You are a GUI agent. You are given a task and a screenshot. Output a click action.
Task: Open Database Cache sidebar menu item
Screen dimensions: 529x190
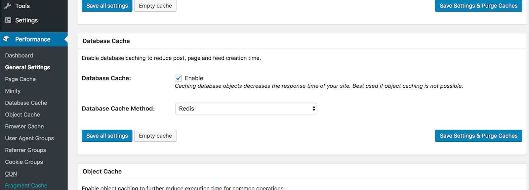(26, 103)
